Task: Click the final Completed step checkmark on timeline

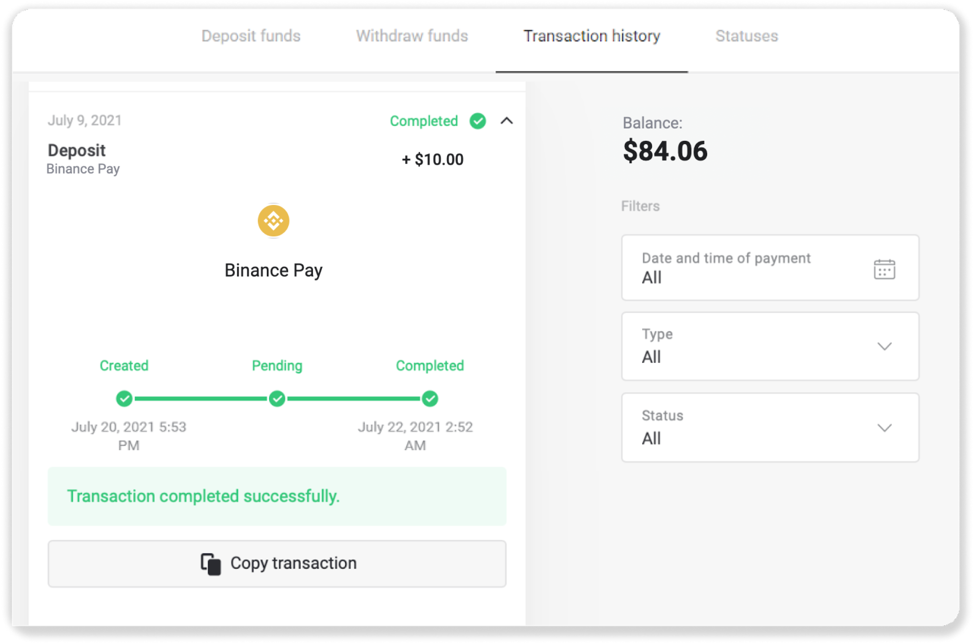Action: click(430, 399)
